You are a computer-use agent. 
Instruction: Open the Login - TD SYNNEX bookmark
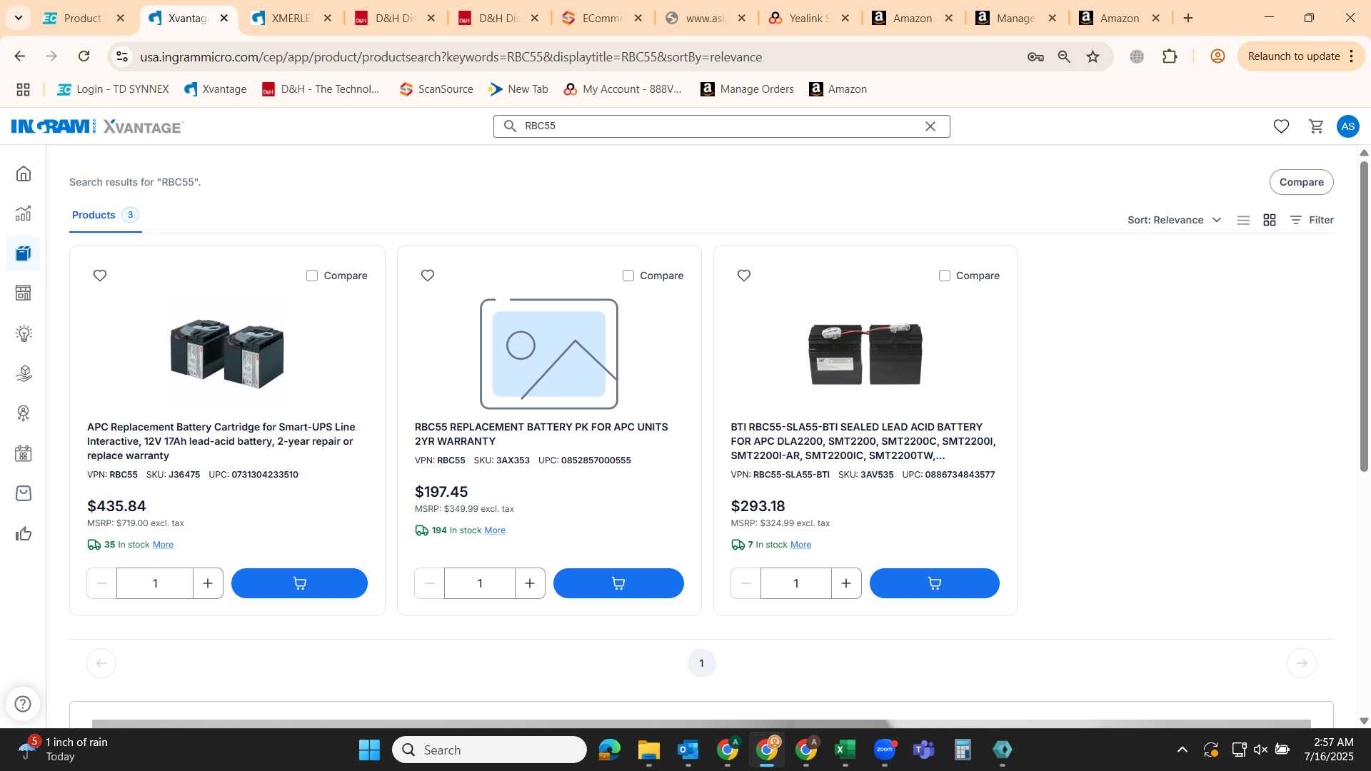click(x=113, y=89)
